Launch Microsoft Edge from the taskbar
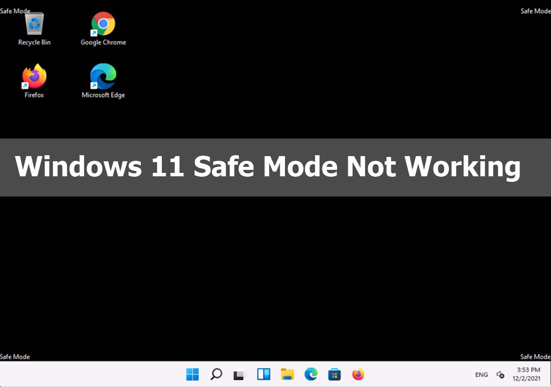The image size is (551, 387). click(311, 375)
